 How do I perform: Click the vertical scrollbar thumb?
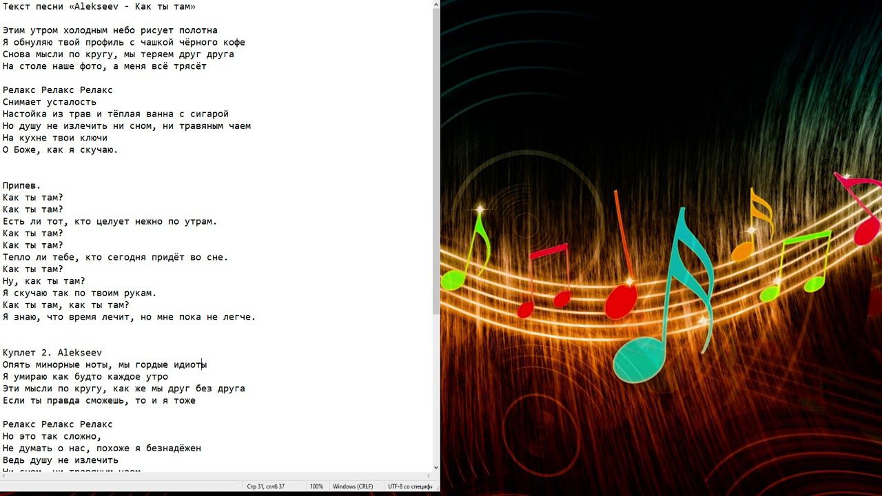pyautogui.click(x=435, y=162)
